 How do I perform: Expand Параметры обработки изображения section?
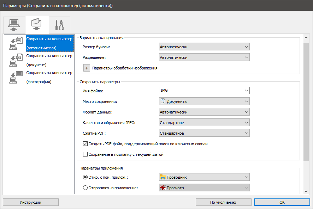point(87,68)
